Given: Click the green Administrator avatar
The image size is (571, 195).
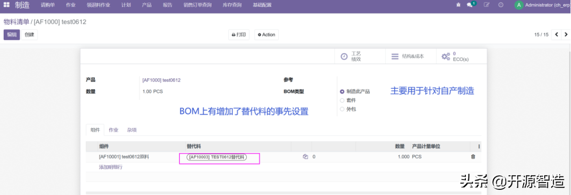Looking at the screenshot, I should (x=518, y=5).
